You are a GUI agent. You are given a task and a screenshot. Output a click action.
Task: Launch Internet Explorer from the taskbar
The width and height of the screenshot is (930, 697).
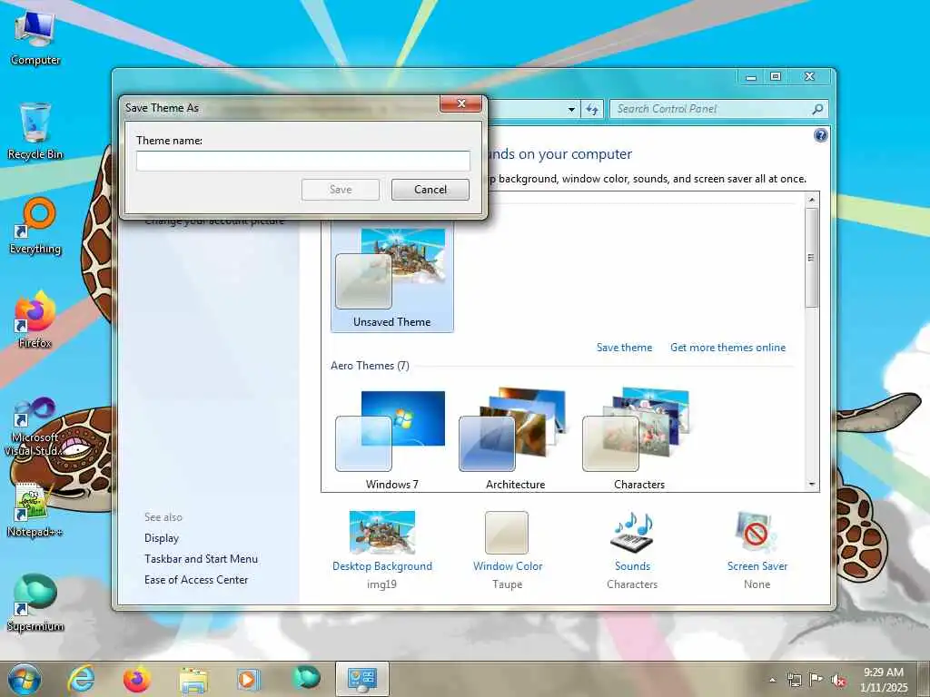(x=81, y=679)
